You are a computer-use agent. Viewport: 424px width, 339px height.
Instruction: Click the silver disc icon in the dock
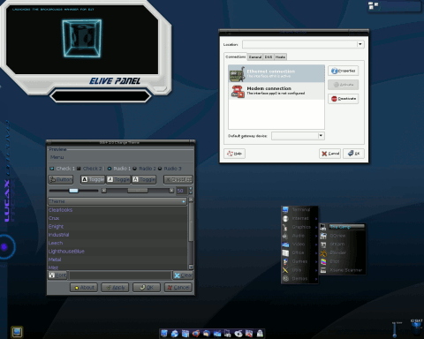pos(238,333)
